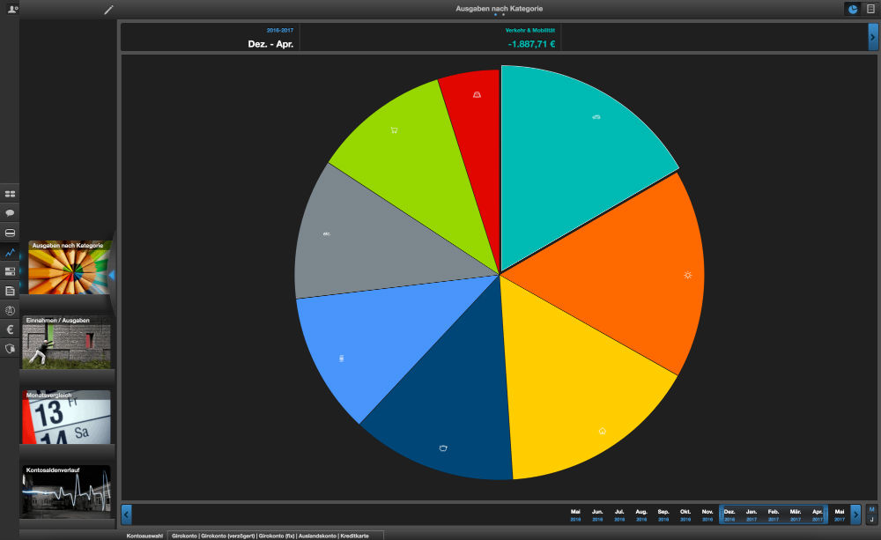This screenshot has width=881, height=540.
Task: Open the Euro currency sidebar icon
Action: (x=10, y=329)
